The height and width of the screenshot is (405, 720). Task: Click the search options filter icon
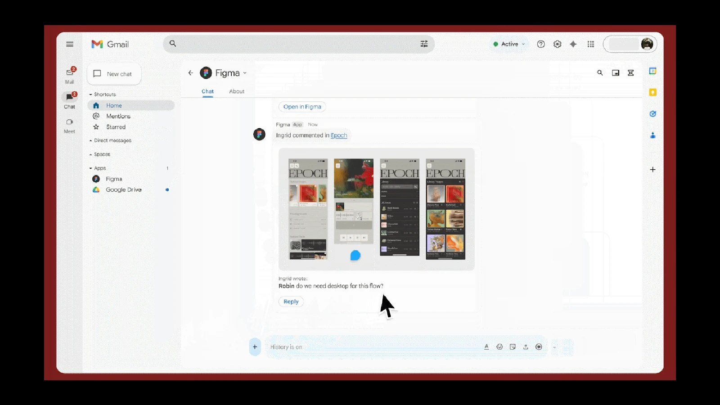[x=424, y=44]
